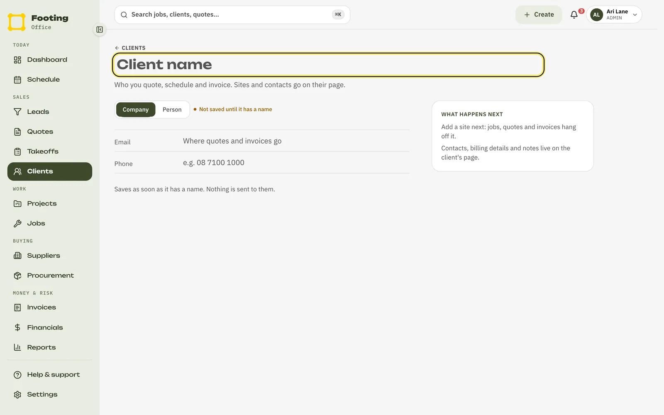
Task: Click the Projects folder icon
Action: (x=17, y=204)
